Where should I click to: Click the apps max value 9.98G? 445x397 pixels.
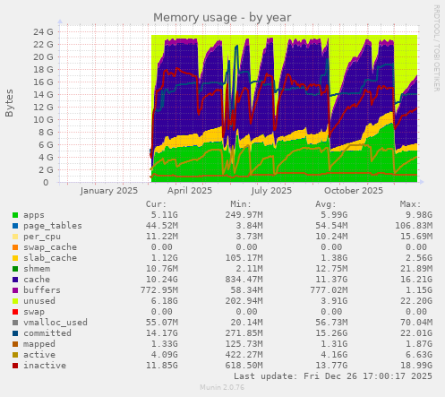(x=419, y=215)
